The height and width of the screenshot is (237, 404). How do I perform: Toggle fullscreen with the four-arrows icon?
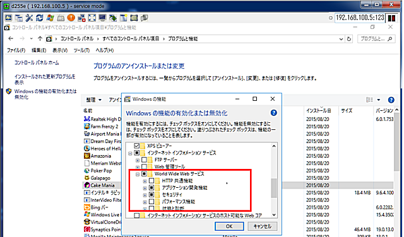tap(92, 18)
